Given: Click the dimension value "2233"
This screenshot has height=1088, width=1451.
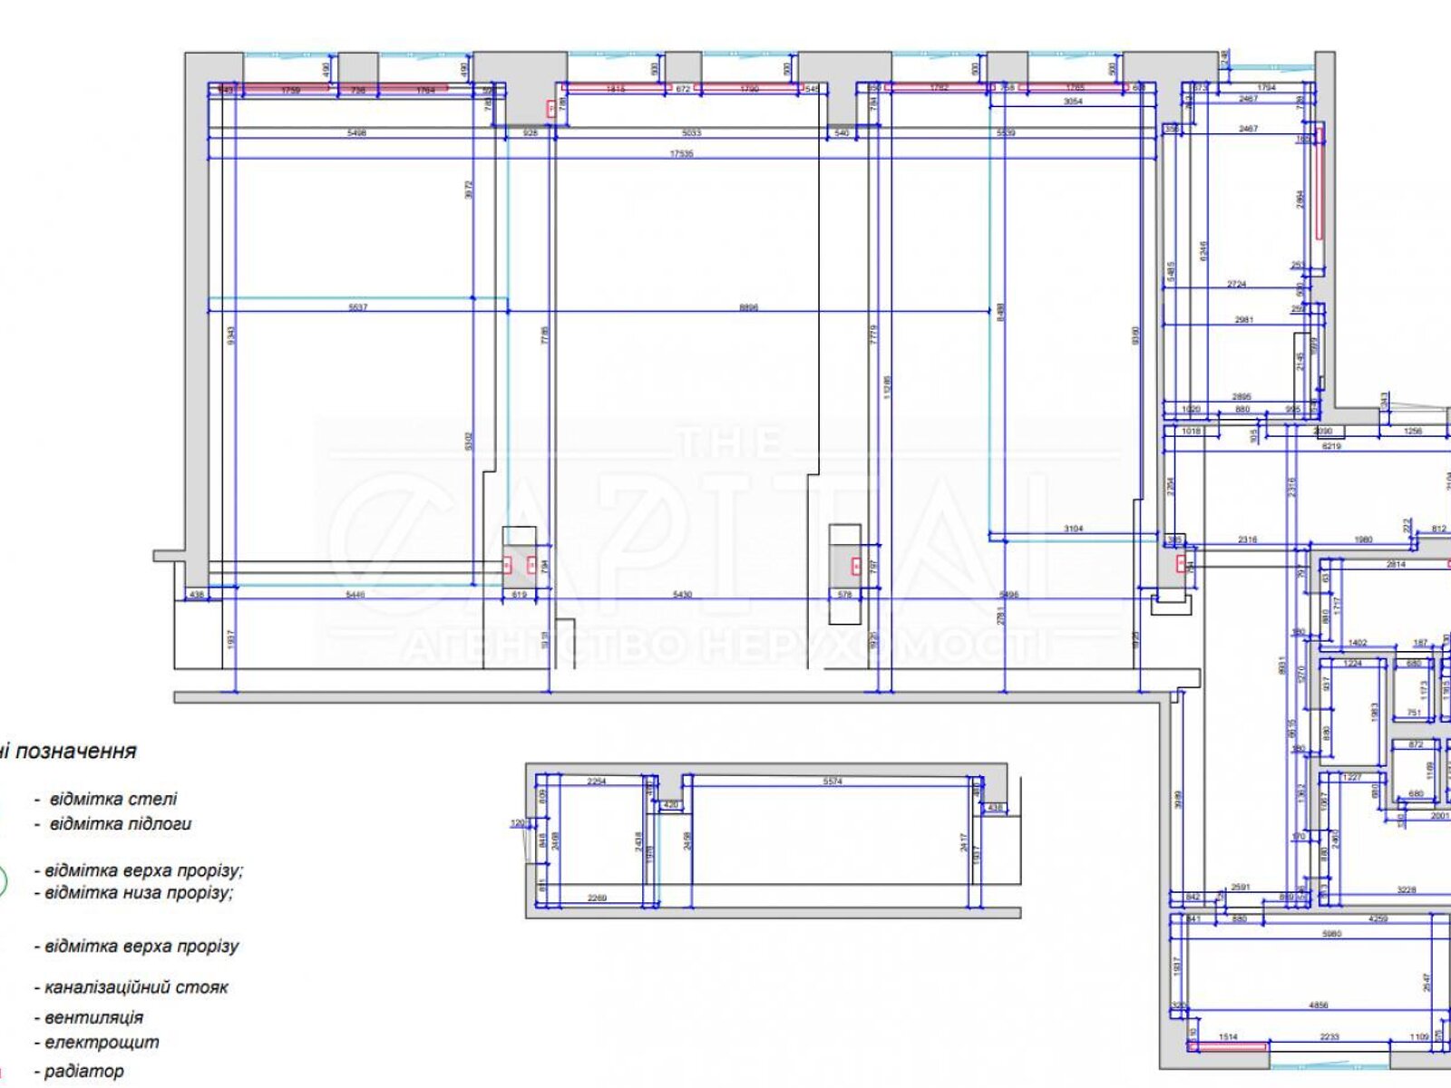Looking at the screenshot, I should click(1329, 1037).
